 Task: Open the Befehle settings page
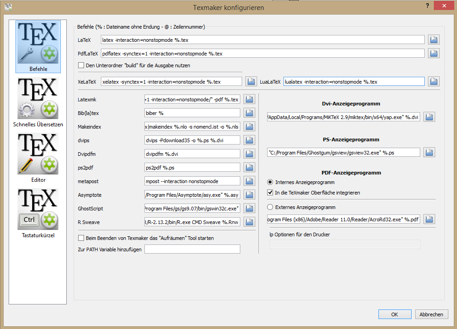pyautogui.click(x=38, y=47)
